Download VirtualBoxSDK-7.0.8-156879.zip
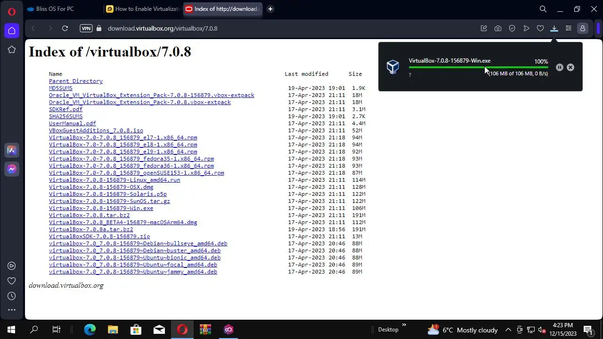 tap(99, 236)
